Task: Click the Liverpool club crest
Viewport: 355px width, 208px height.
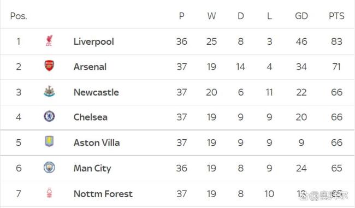Action: click(x=49, y=41)
